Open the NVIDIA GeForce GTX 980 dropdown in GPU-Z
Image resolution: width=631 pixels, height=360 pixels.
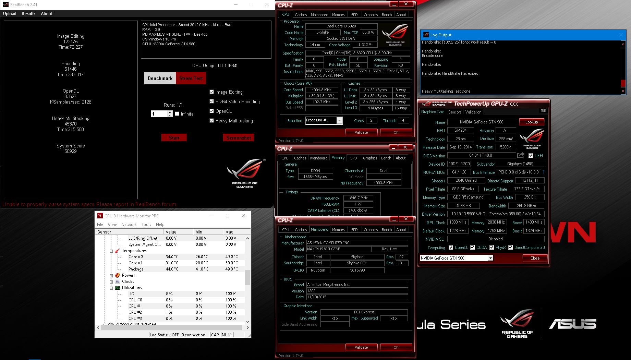coord(490,258)
